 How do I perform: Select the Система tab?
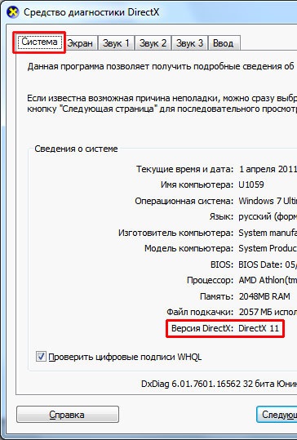pos(39,42)
